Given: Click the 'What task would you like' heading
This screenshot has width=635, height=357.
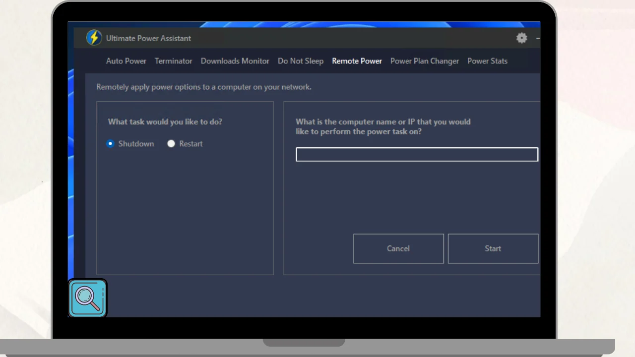Looking at the screenshot, I should coord(165,121).
